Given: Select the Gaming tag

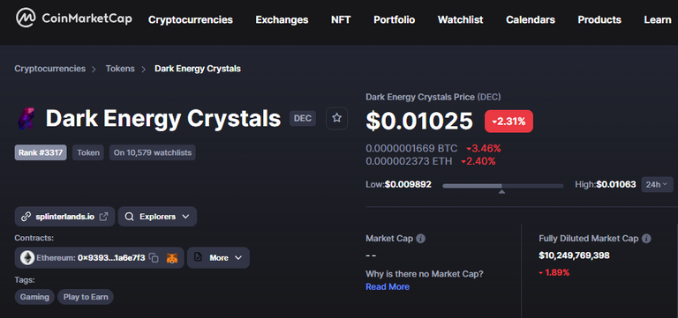Looking at the screenshot, I should tap(34, 297).
